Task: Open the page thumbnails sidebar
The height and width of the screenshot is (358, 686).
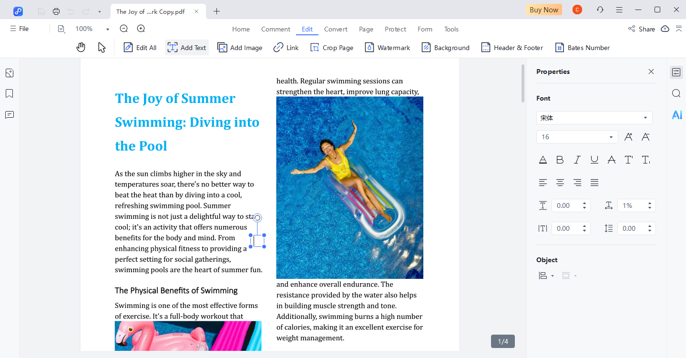Action: (9, 72)
